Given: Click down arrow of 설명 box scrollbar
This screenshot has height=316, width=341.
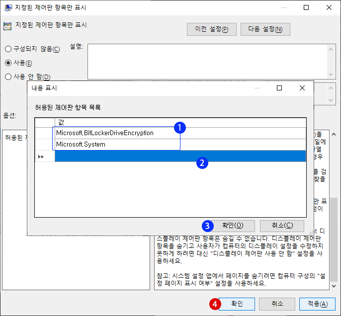Looking at the screenshot, I should click(331, 75).
